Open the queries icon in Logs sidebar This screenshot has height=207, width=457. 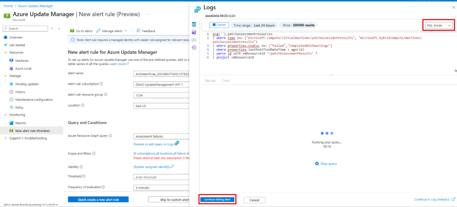(x=194, y=32)
